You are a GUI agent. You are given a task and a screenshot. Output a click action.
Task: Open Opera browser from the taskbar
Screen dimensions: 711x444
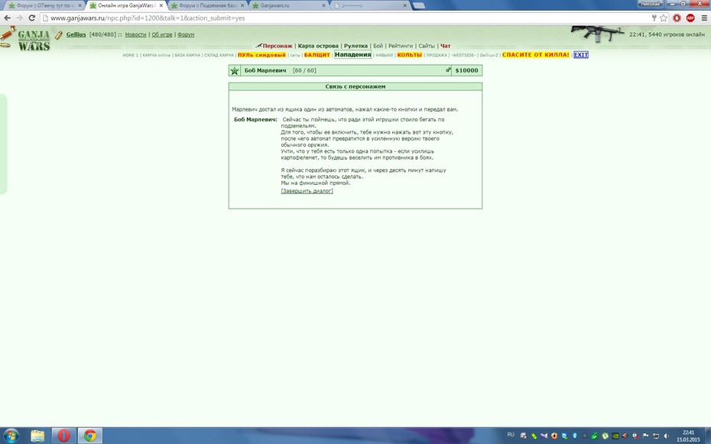64,436
